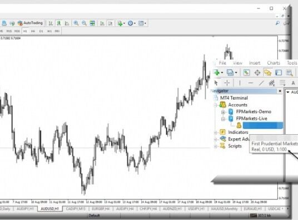Open the Strategy Tester icon
The width and height of the screenshot is (298, 220).
click(x=289, y=72)
